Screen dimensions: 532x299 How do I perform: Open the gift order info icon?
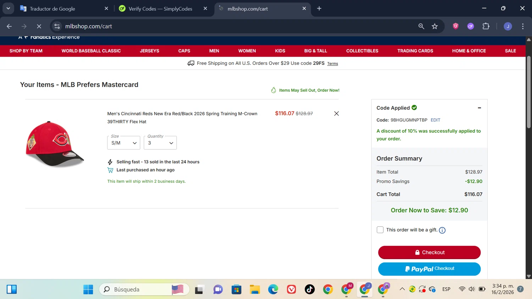[442, 230]
